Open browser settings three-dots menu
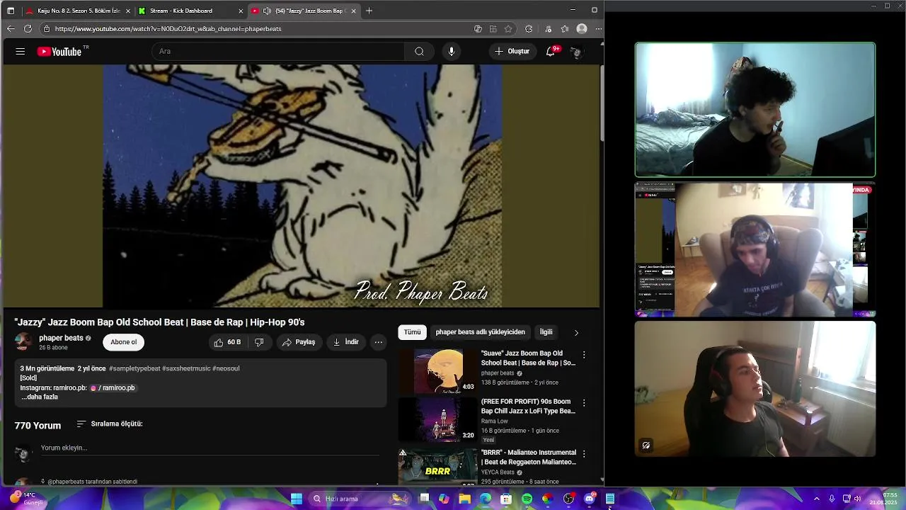 (598, 29)
